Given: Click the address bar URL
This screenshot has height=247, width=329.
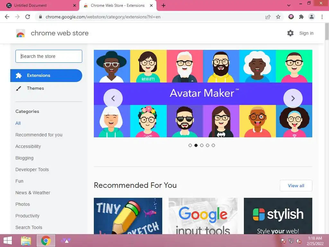Looking at the screenshot, I should pos(103,17).
